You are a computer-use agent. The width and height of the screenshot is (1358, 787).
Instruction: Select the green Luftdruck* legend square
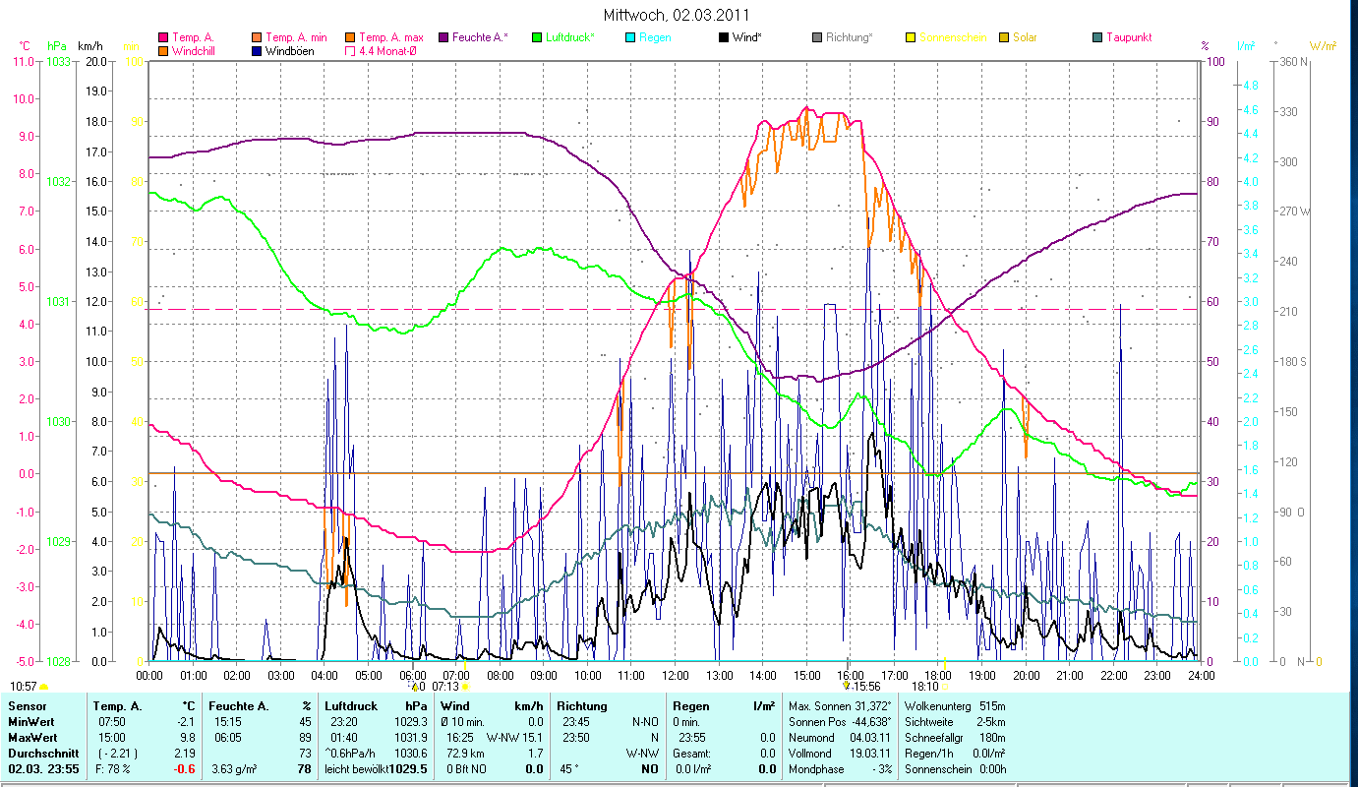coord(537,38)
